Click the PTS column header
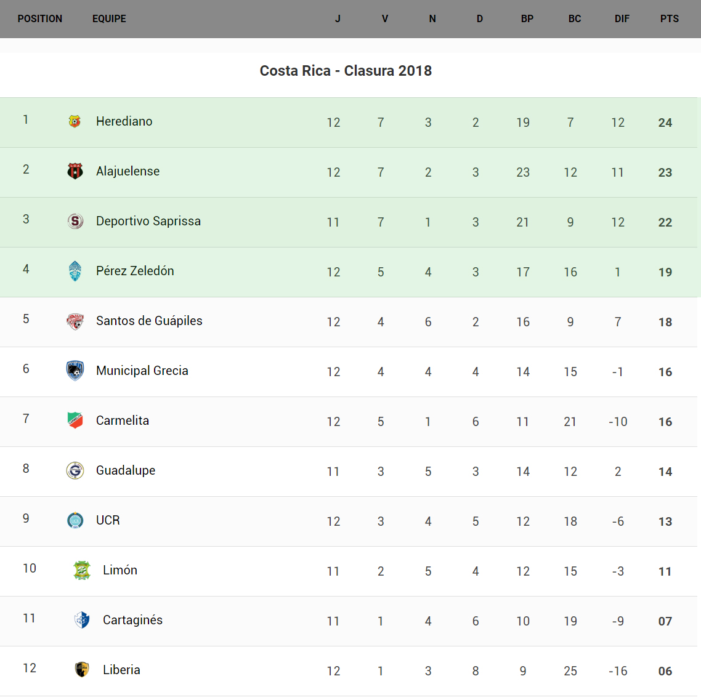 670,18
